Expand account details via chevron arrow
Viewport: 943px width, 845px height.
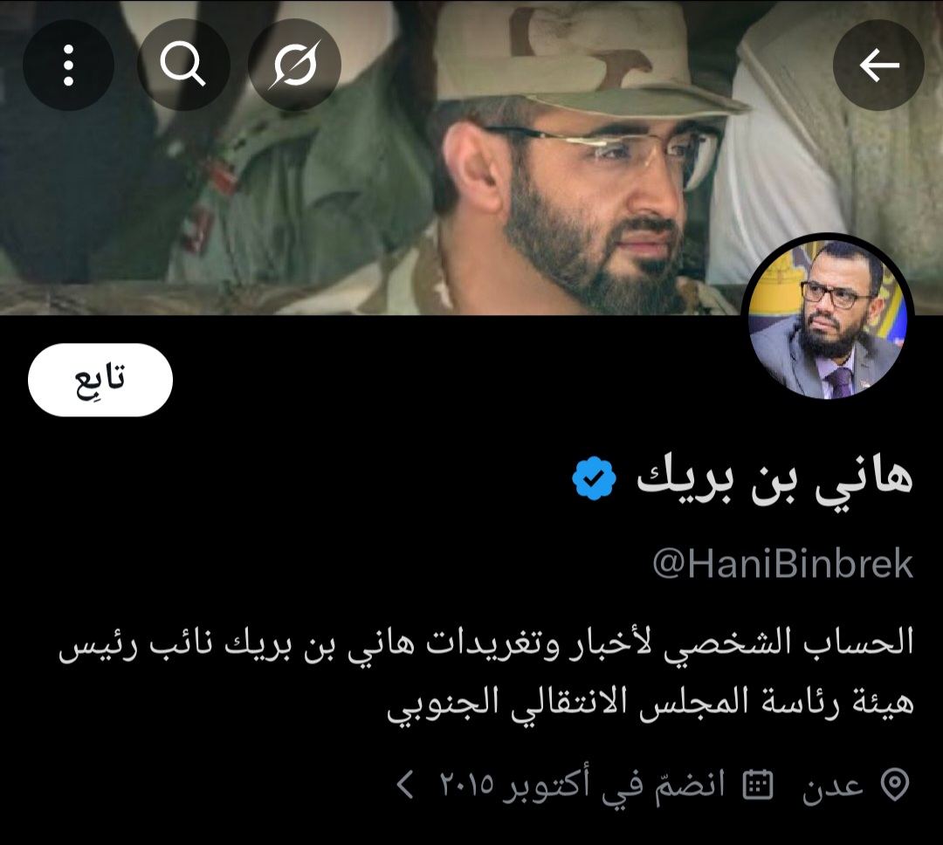406,784
